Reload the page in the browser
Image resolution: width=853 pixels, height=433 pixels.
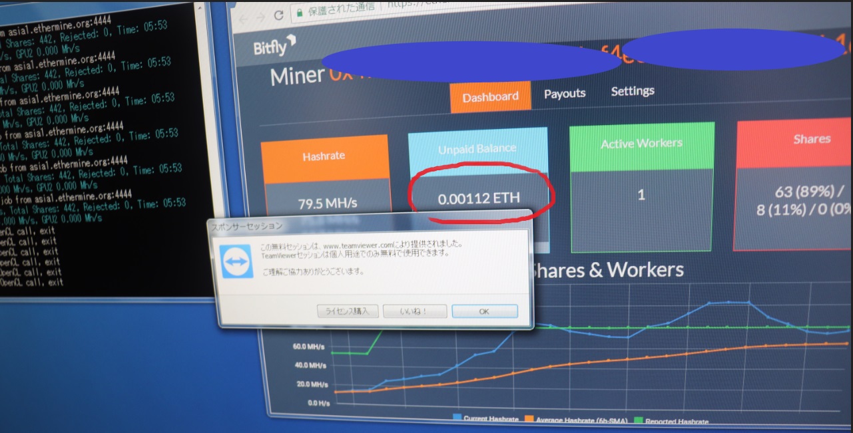tap(279, 15)
